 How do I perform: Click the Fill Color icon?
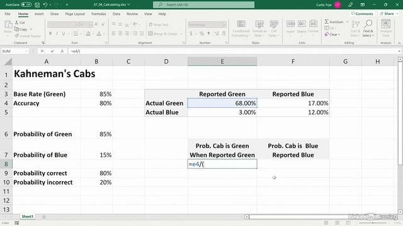[x=88, y=33]
